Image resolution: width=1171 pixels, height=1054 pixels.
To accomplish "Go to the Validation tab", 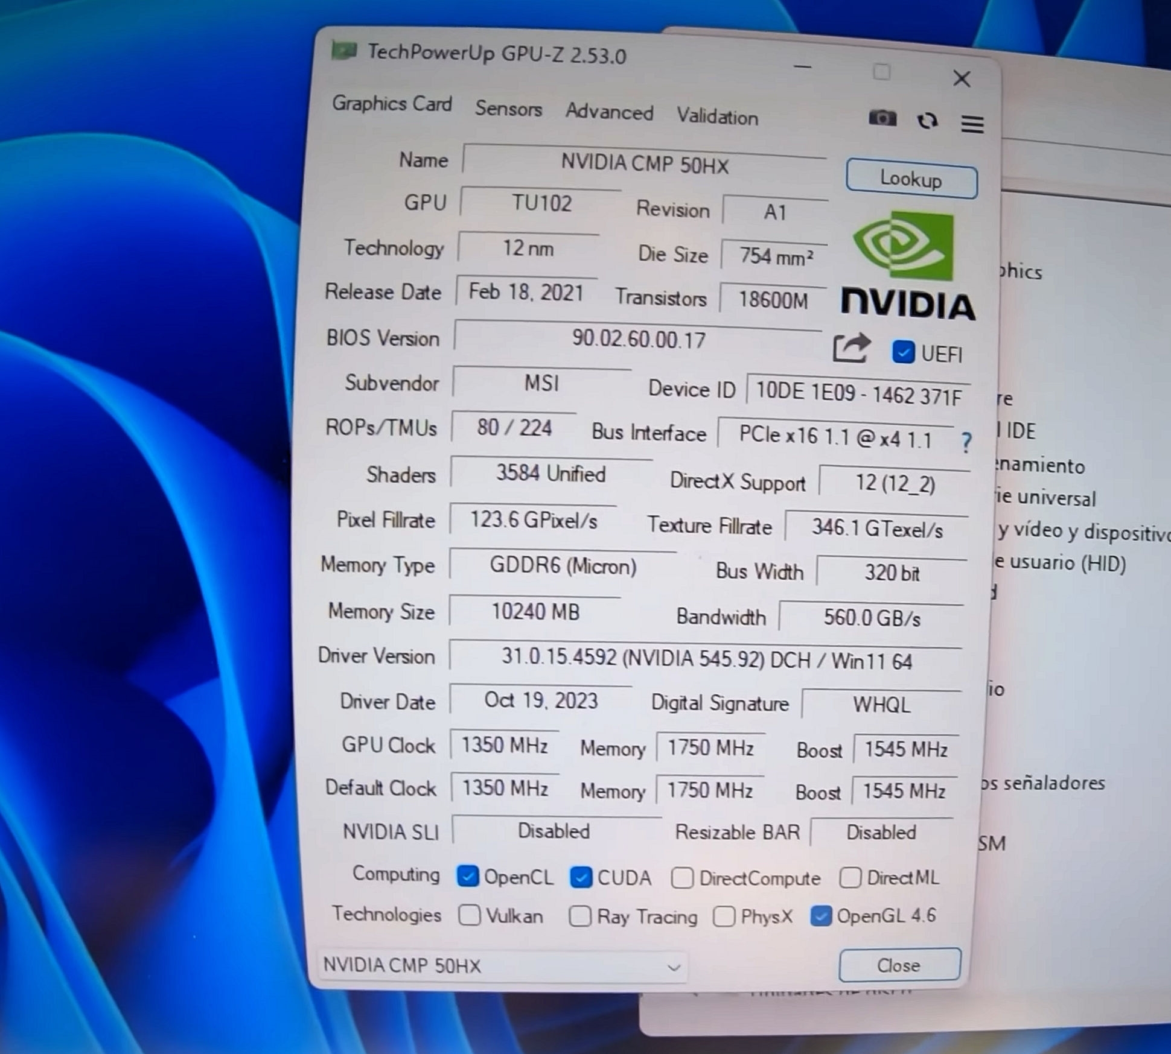I will tap(717, 116).
